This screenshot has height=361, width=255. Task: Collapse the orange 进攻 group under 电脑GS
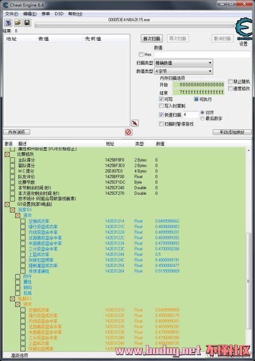pos(18,304)
